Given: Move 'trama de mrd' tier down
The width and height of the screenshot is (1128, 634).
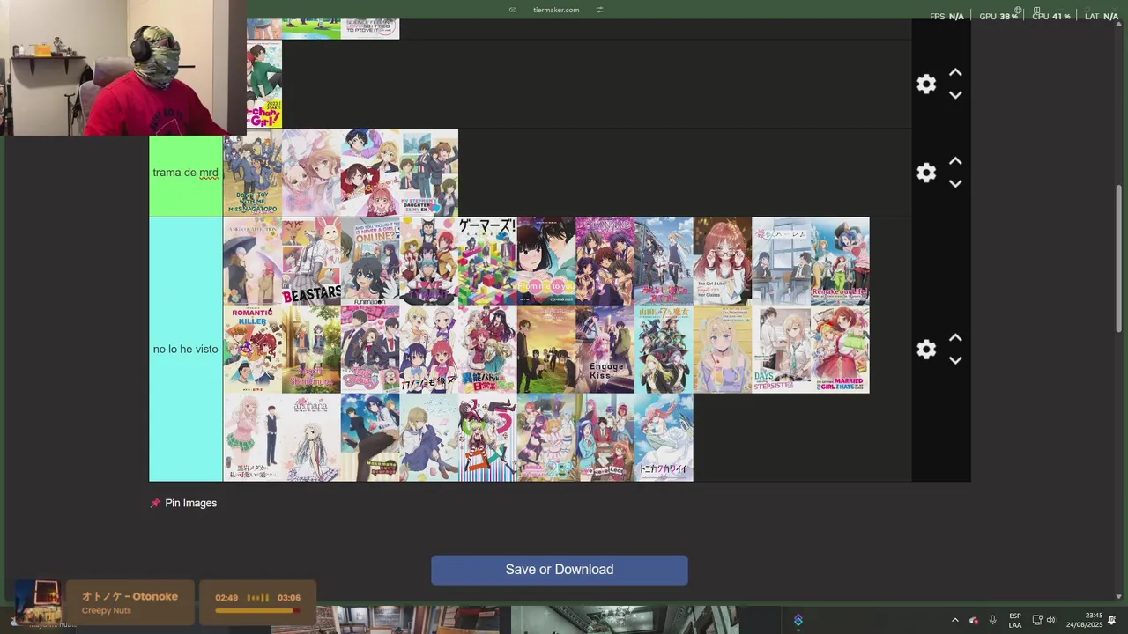Looking at the screenshot, I should click(x=955, y=183).
